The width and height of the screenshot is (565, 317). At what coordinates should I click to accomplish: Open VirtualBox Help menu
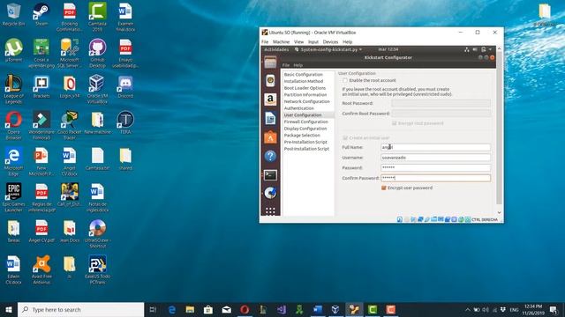347,42
